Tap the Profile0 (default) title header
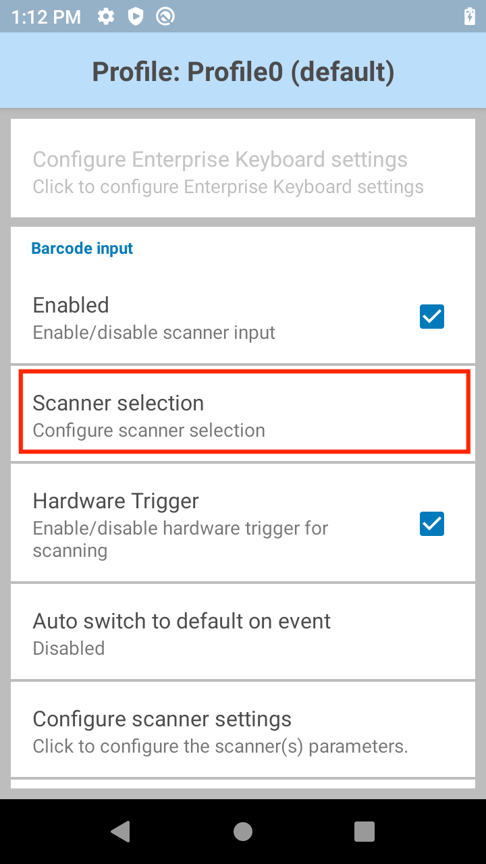Image resolution: width=486 pixels, height=864 pixels. coord(243,71)
